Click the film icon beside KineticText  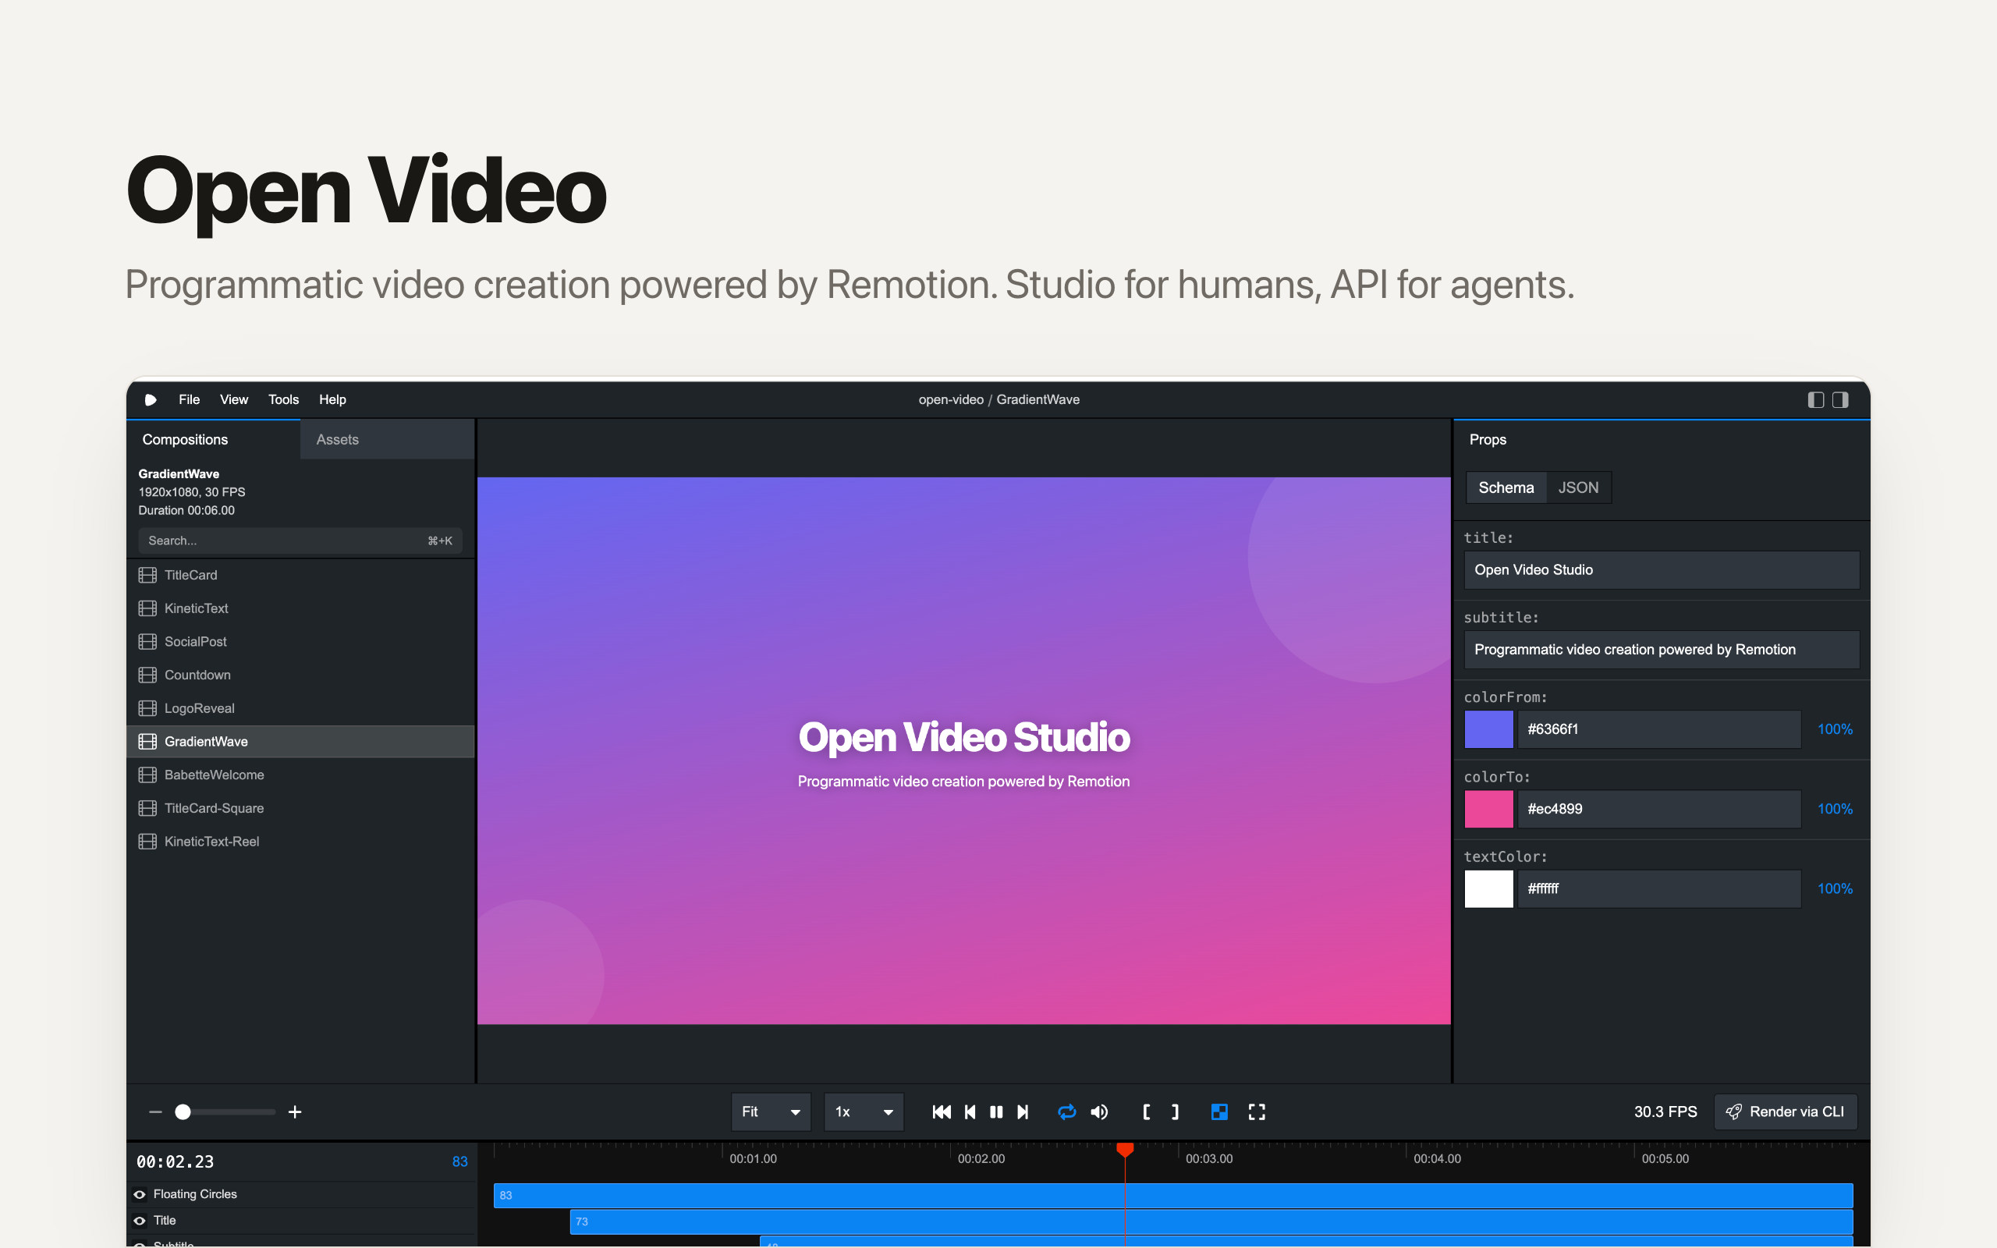pos(147,608)
